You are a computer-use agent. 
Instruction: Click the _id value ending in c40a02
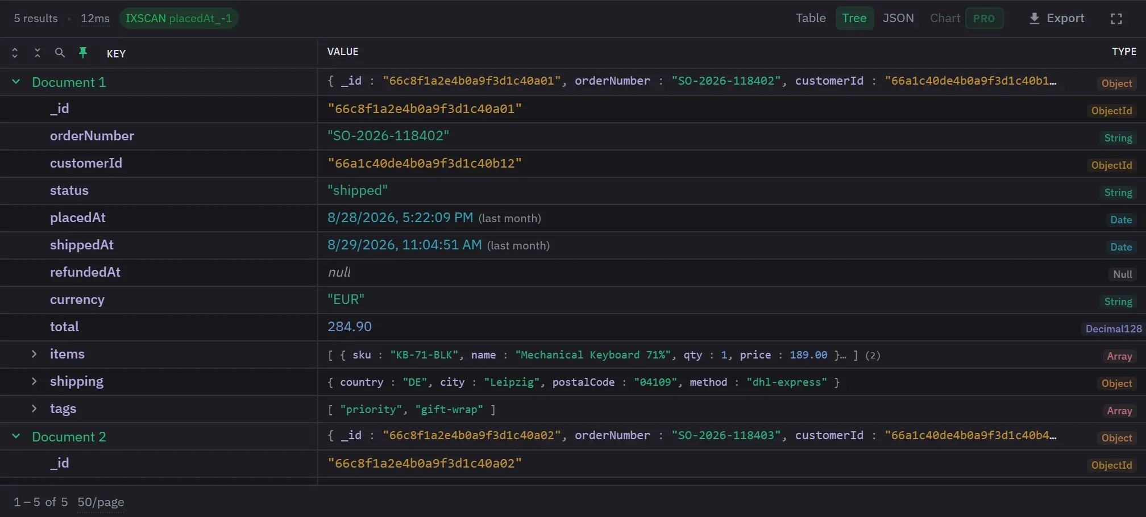(x=425, y=463)
